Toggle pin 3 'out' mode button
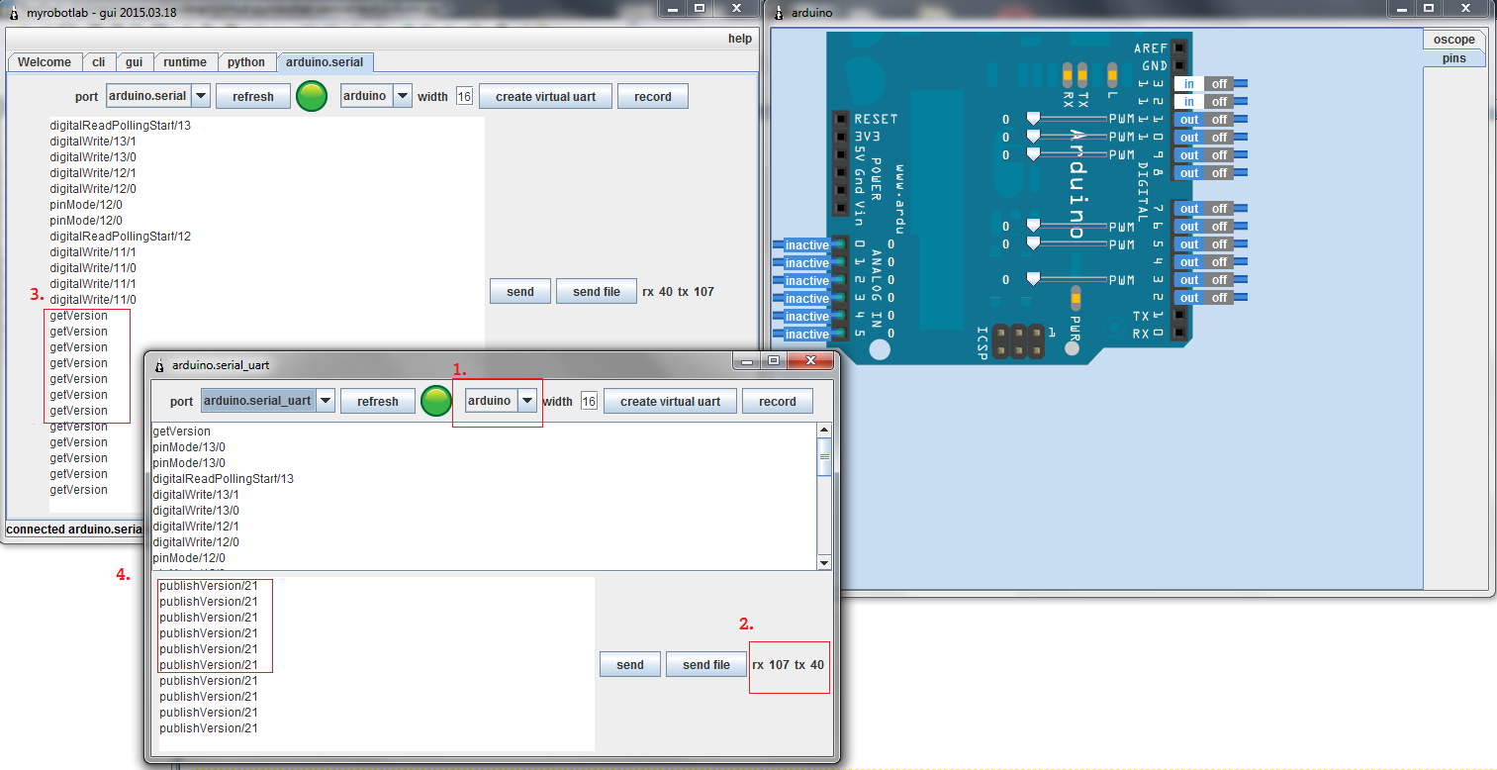This screenshot has width=1497, height=770. tap(1188, 280)
